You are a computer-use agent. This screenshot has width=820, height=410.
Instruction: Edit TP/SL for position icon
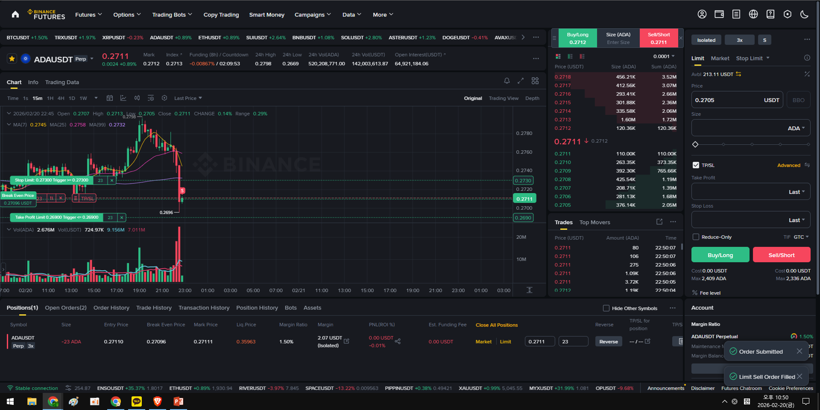click(x=648, y=341)
